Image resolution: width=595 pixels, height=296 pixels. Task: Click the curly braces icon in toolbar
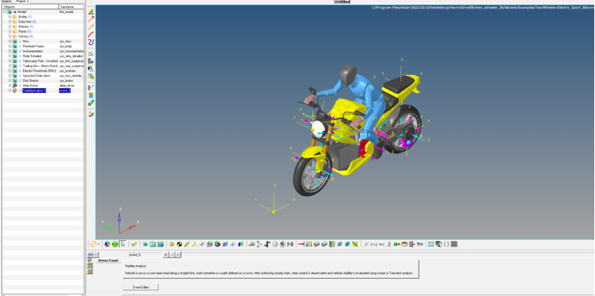(x=446, y=244)
